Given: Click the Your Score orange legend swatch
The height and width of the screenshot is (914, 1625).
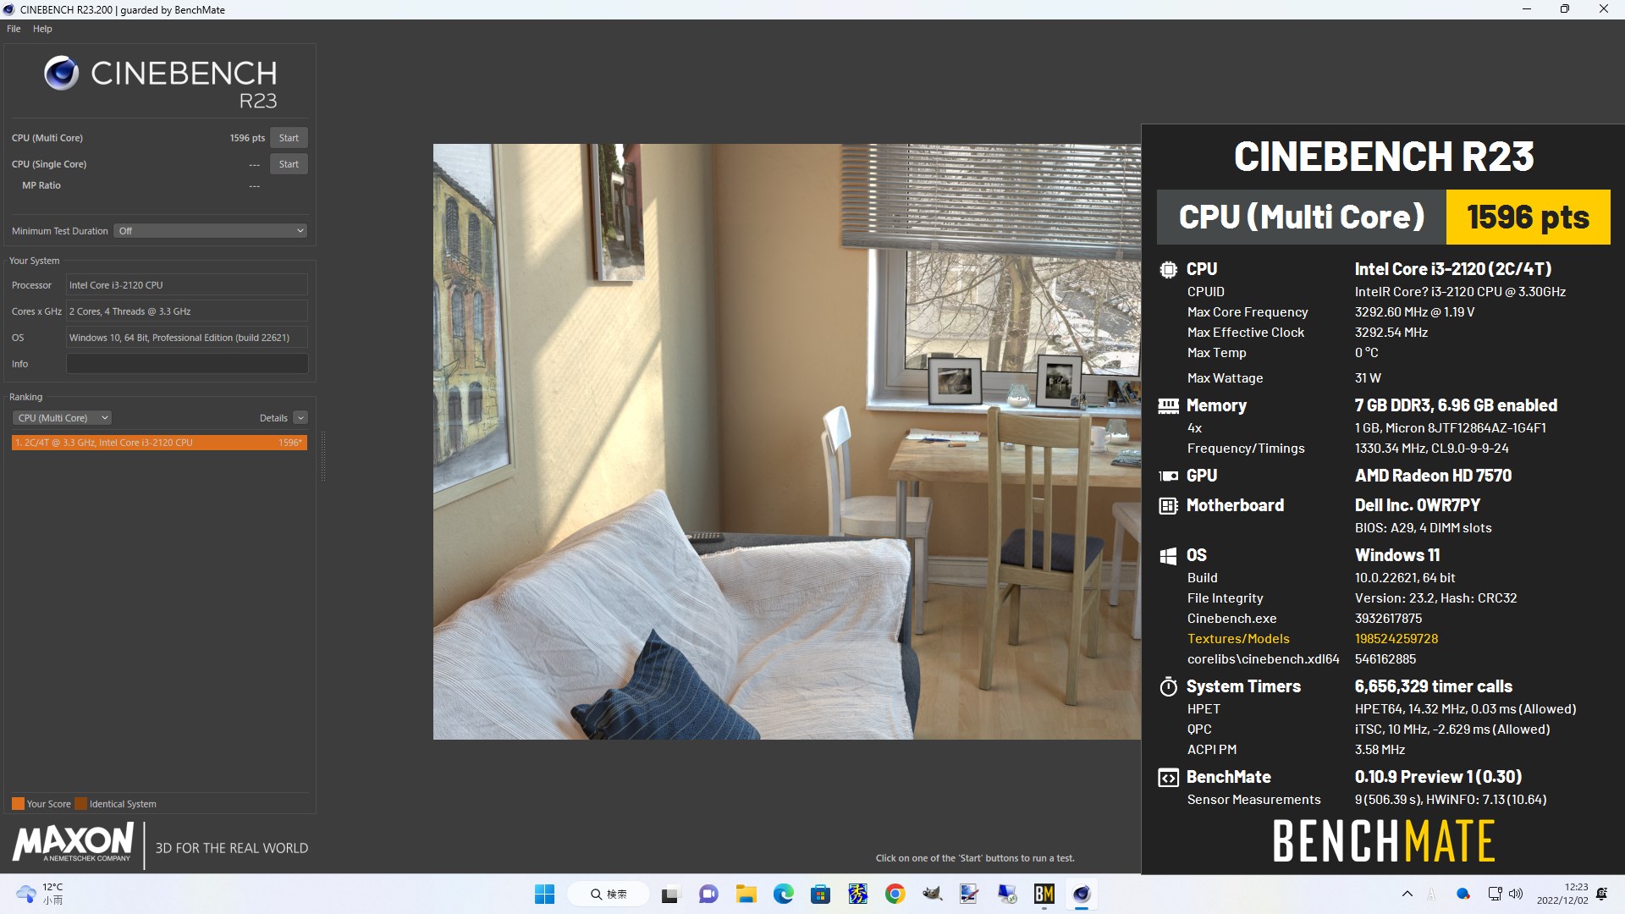Looking at the screenshot, I should pos(18,804).
